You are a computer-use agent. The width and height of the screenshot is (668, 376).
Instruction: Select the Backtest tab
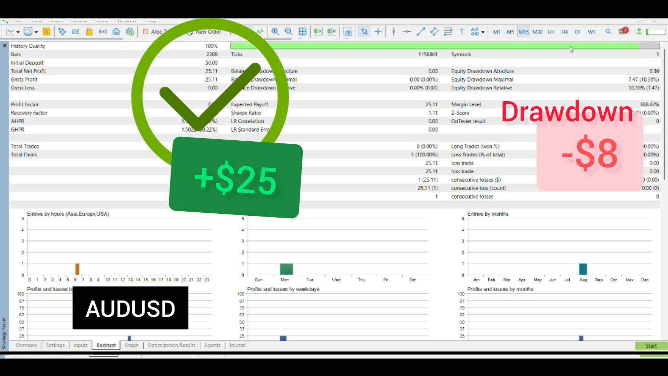(x=106, y=345)
